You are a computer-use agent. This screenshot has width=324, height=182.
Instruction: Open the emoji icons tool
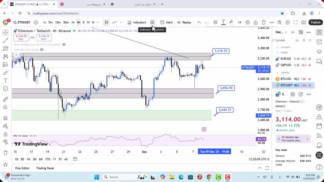5,89
